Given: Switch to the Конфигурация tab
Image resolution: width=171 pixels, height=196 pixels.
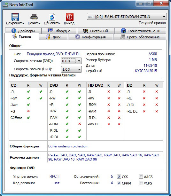Looking at the screenshot, I should tap(91, 37).
